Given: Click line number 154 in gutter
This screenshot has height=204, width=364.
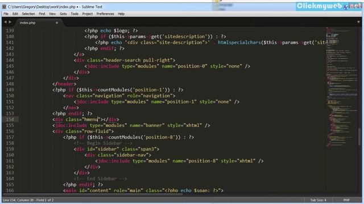Looking at the screenshot, I should [x=10, y=120].
